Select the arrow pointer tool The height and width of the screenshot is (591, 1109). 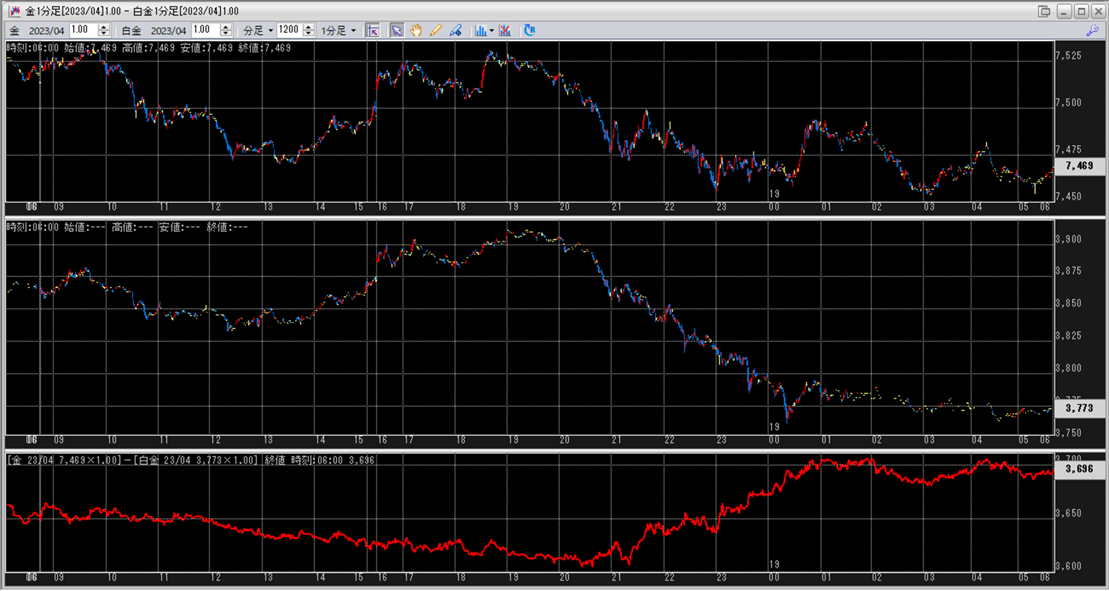pos(396,31)
